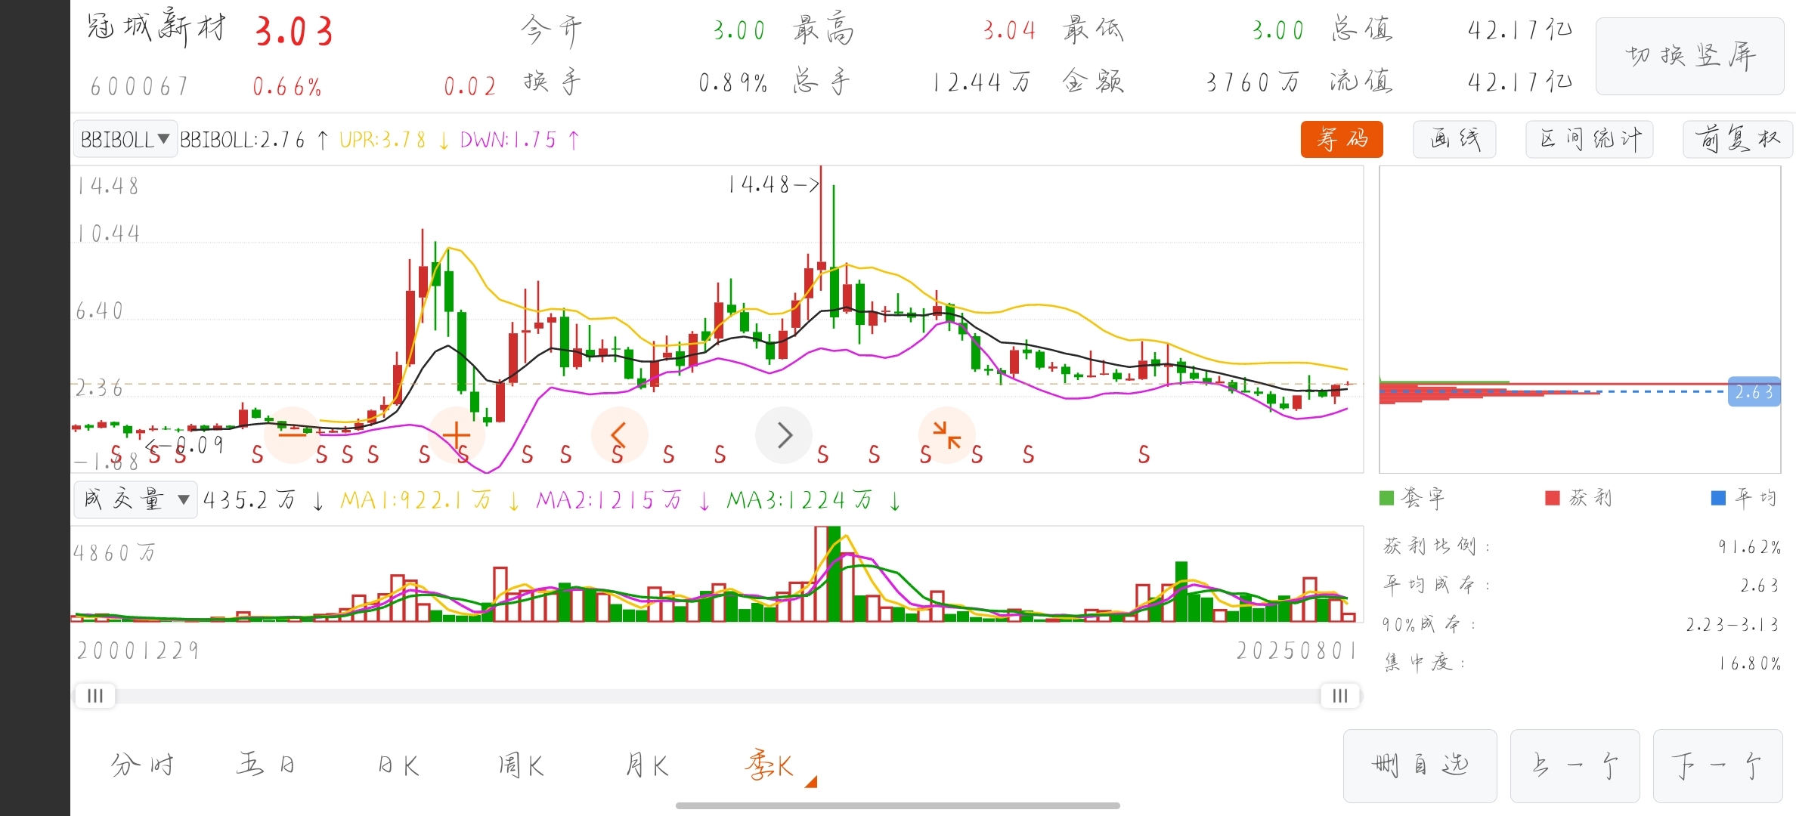Tap the 90%成本 2.23-3.13 value

tap(1732, 624)
